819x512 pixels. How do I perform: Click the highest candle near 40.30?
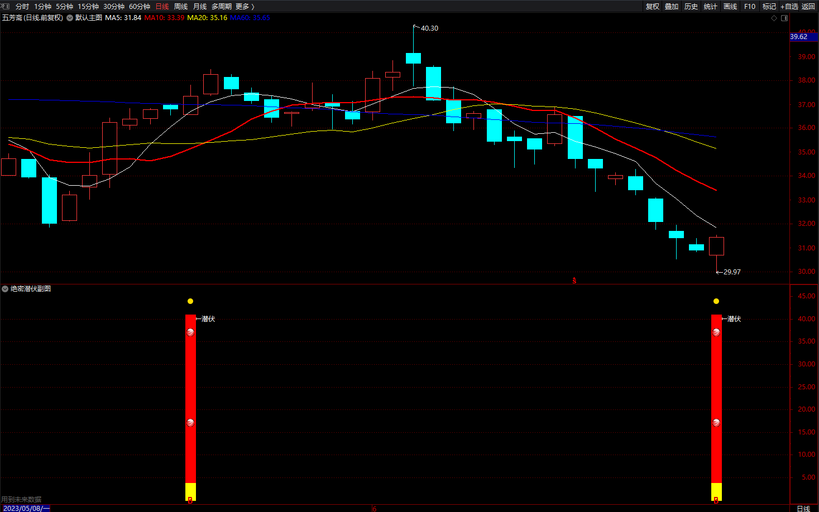pos(413,58)
